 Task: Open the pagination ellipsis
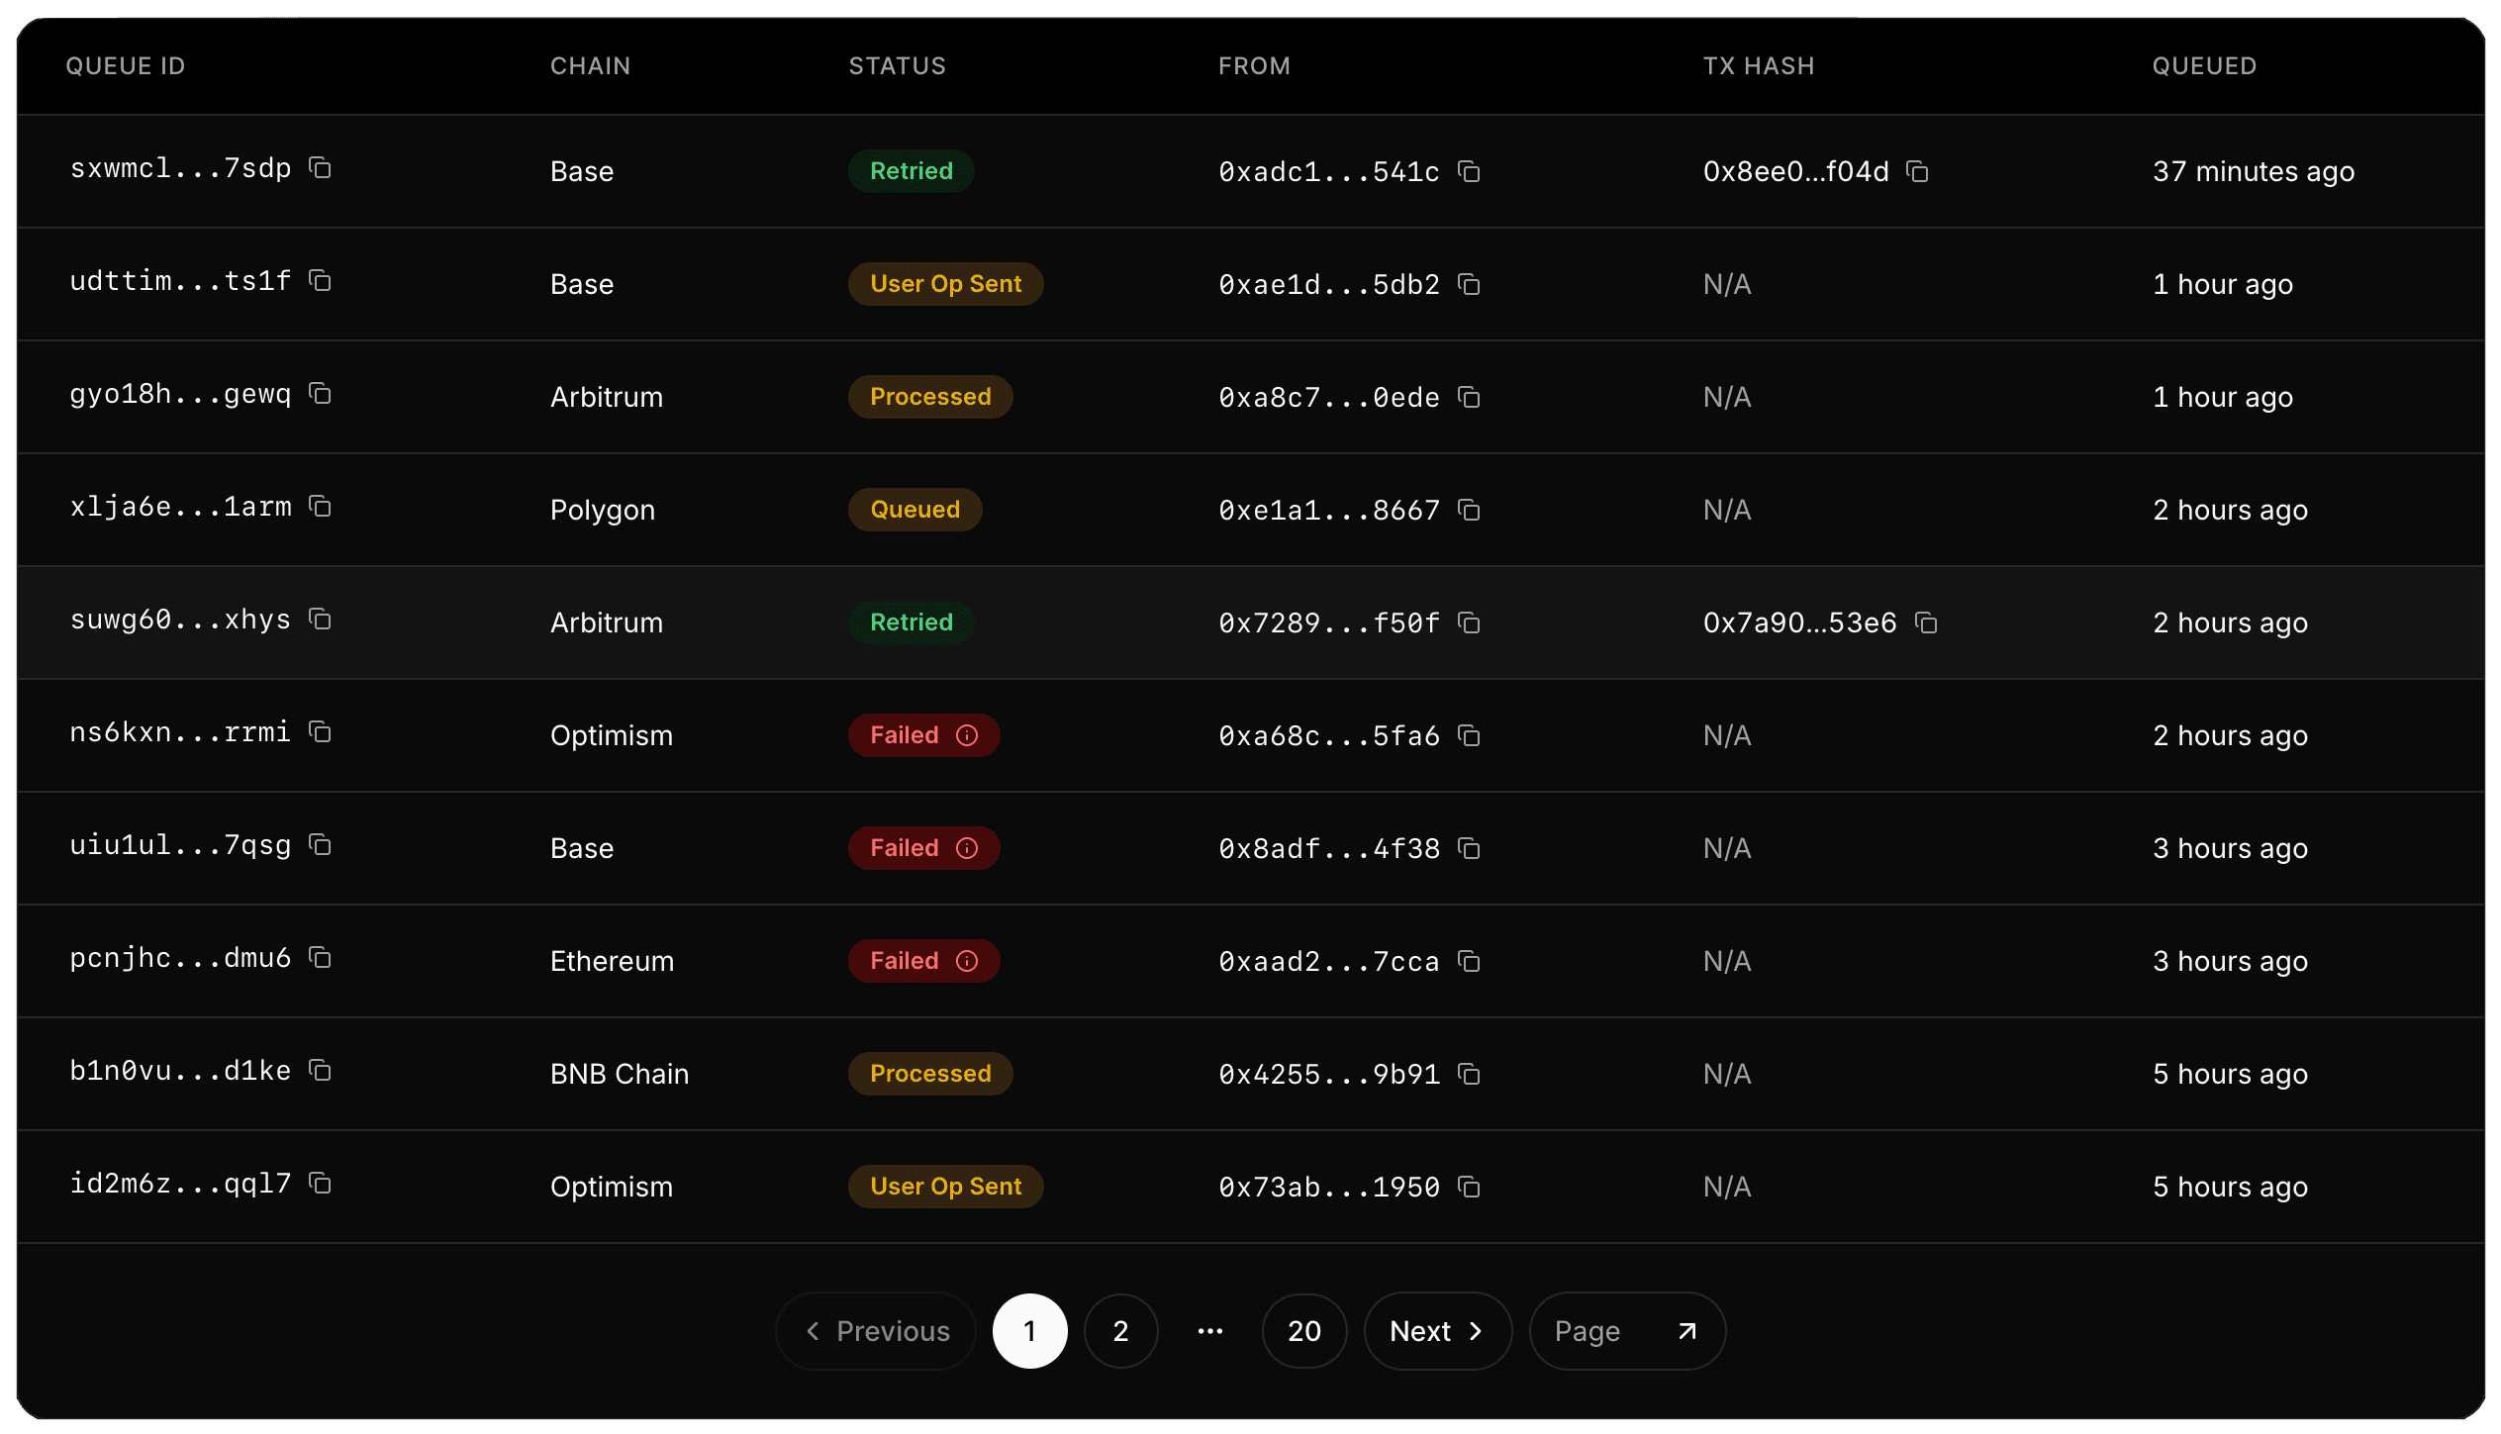[x=1209, y=1331]
